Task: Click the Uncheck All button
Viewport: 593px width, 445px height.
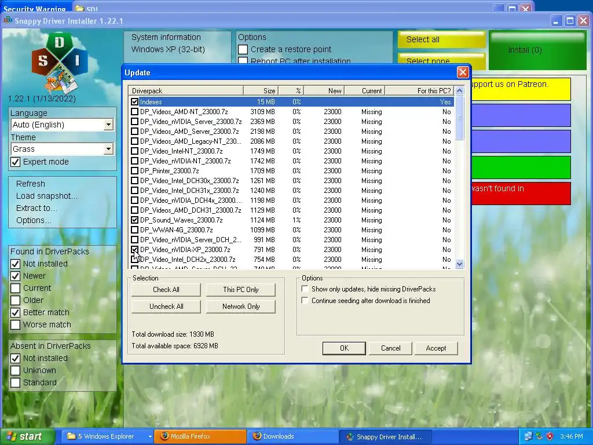Action: pyautogui.click(x=166, y=307)
